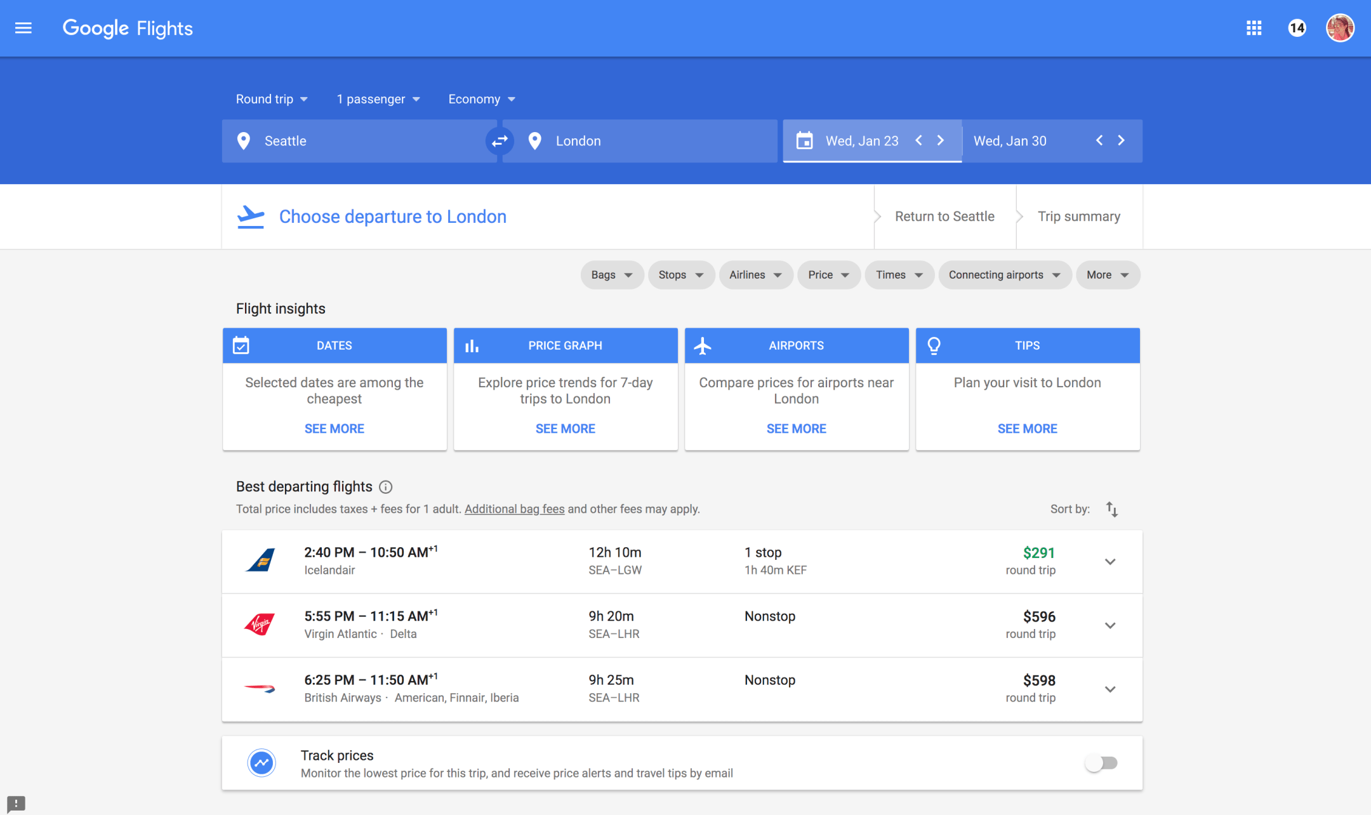
Task: Select the 2:40 PM – 10:50 AM flight
Action: [682, 562]
